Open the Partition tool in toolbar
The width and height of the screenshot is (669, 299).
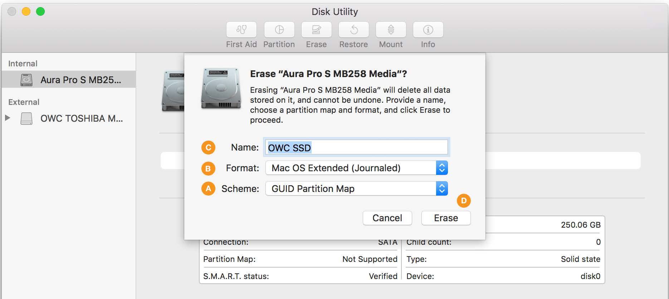click(279, 30)
